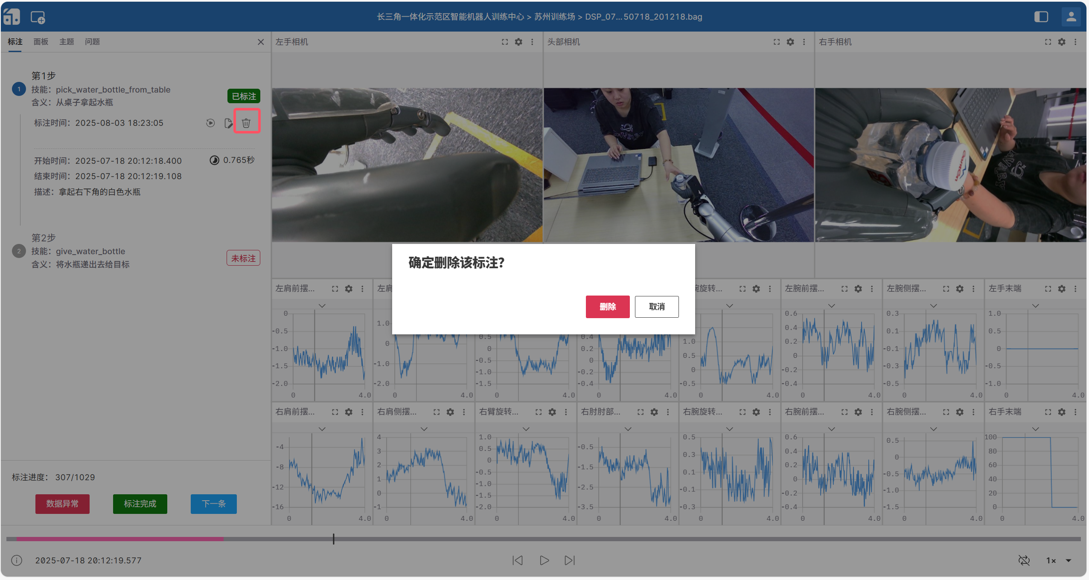
Task: Click 取消 to cancel the dialog
Action: point(656,307)
